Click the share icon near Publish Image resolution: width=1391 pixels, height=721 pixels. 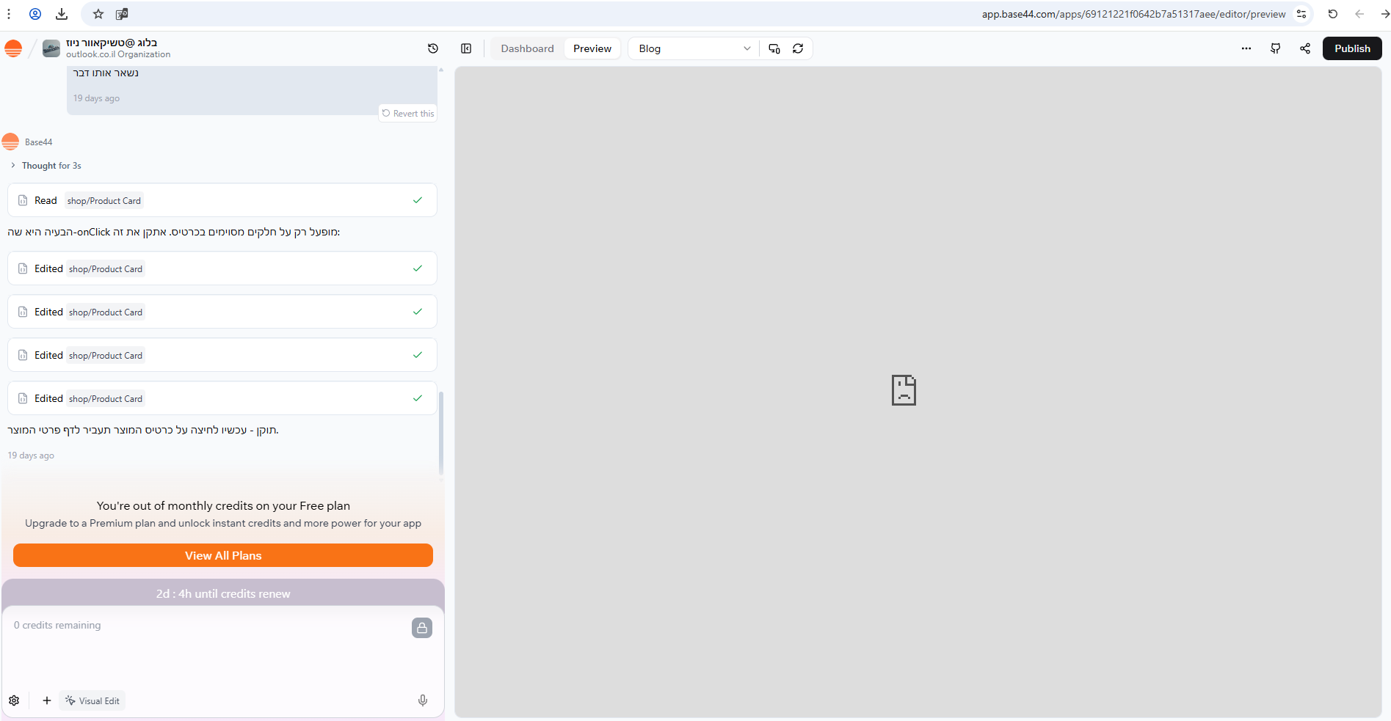pos(1305,48)
